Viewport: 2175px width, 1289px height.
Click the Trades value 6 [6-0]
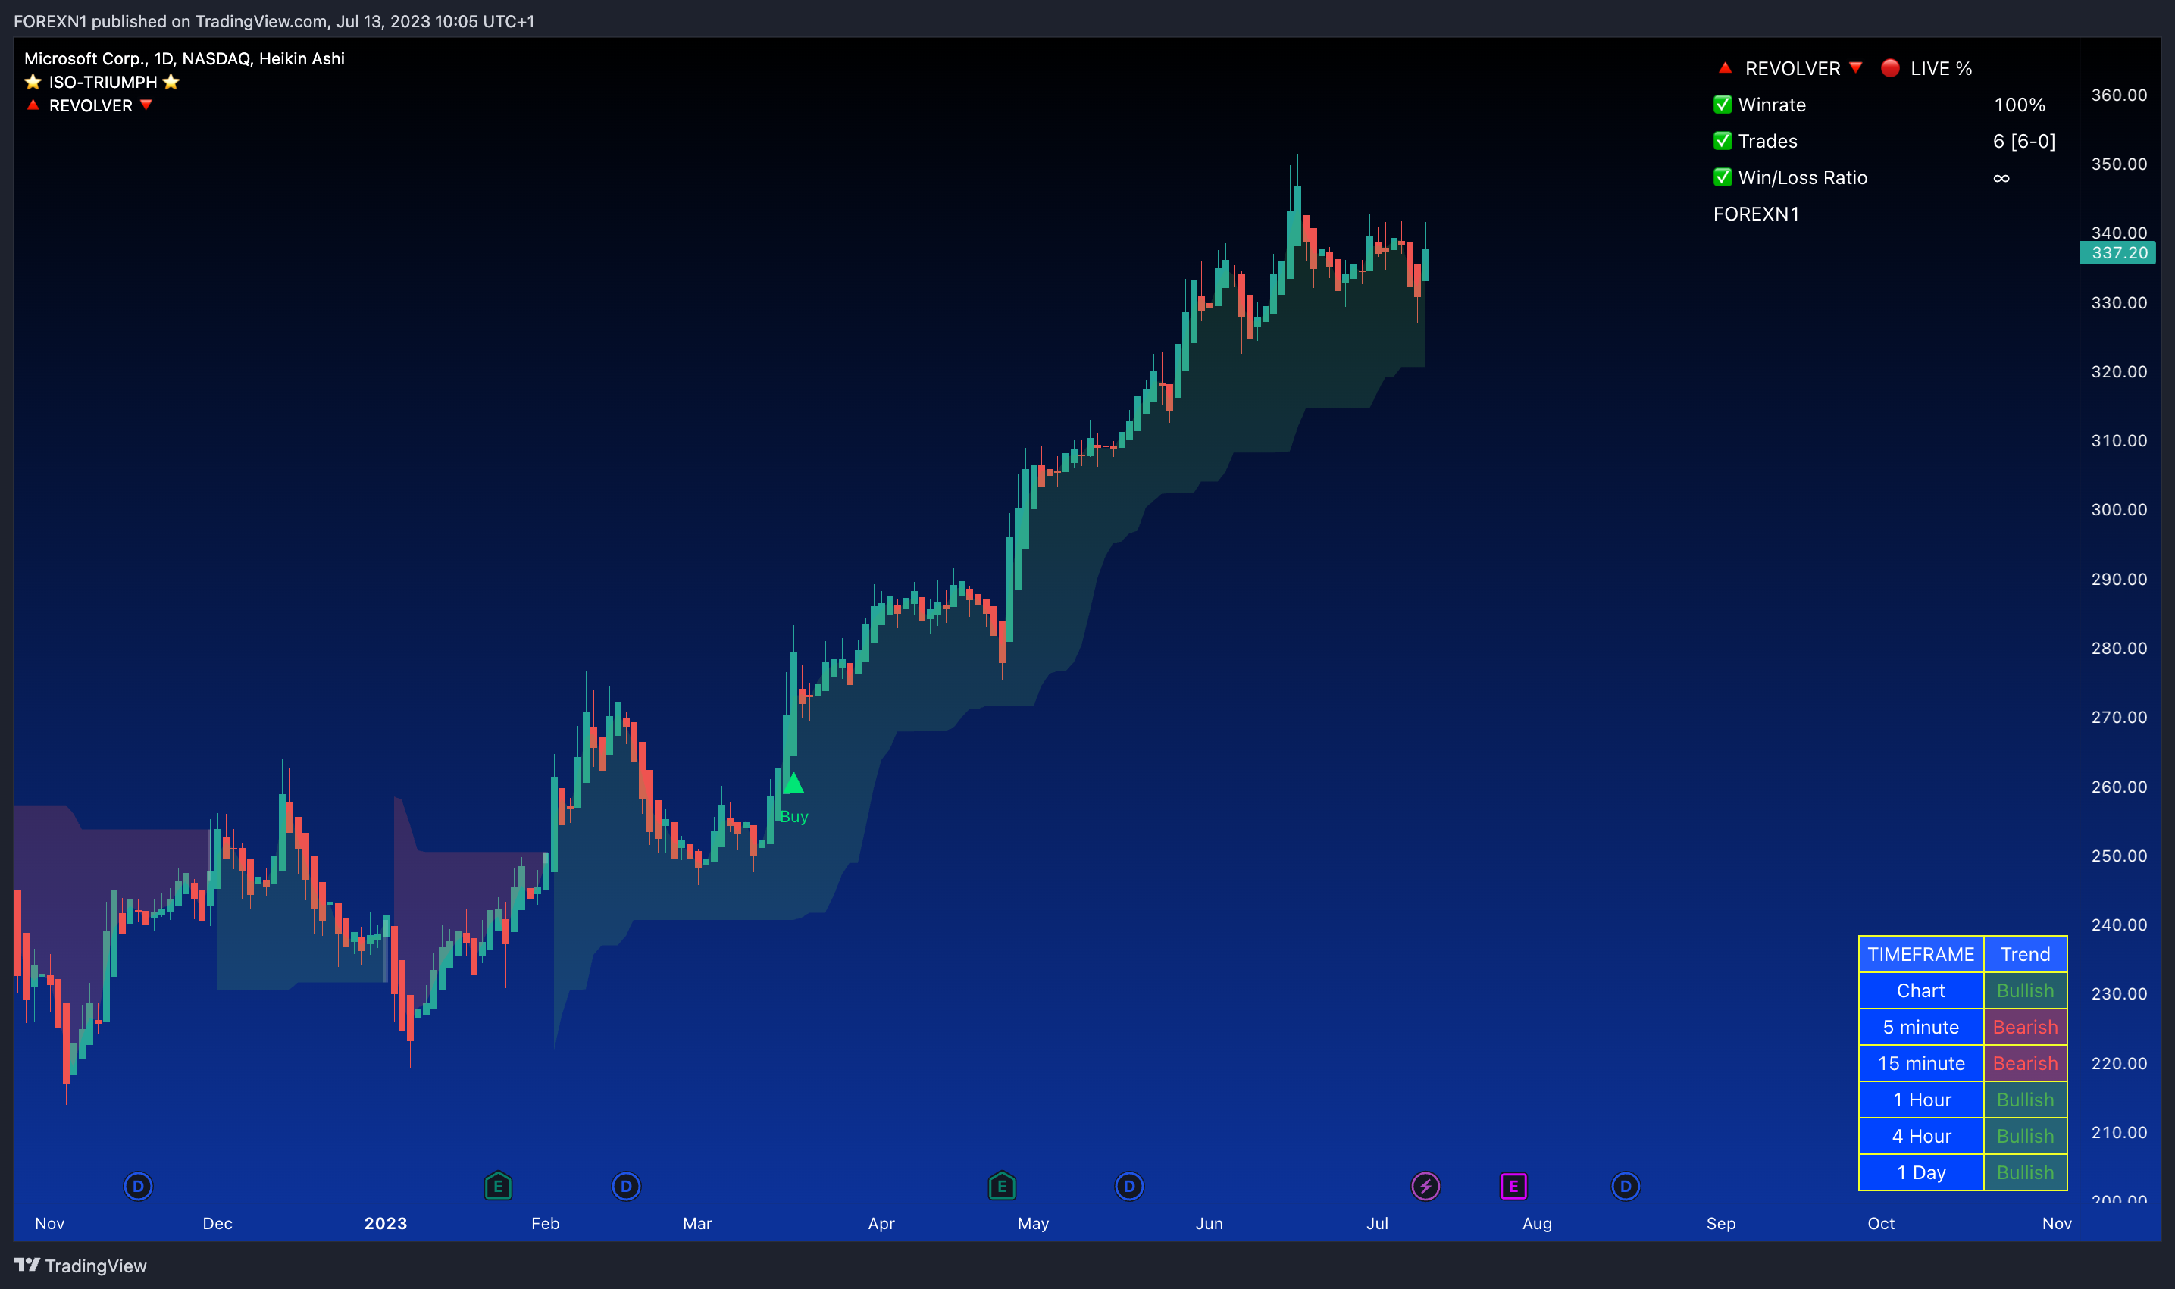click(x=2024, y=141)
